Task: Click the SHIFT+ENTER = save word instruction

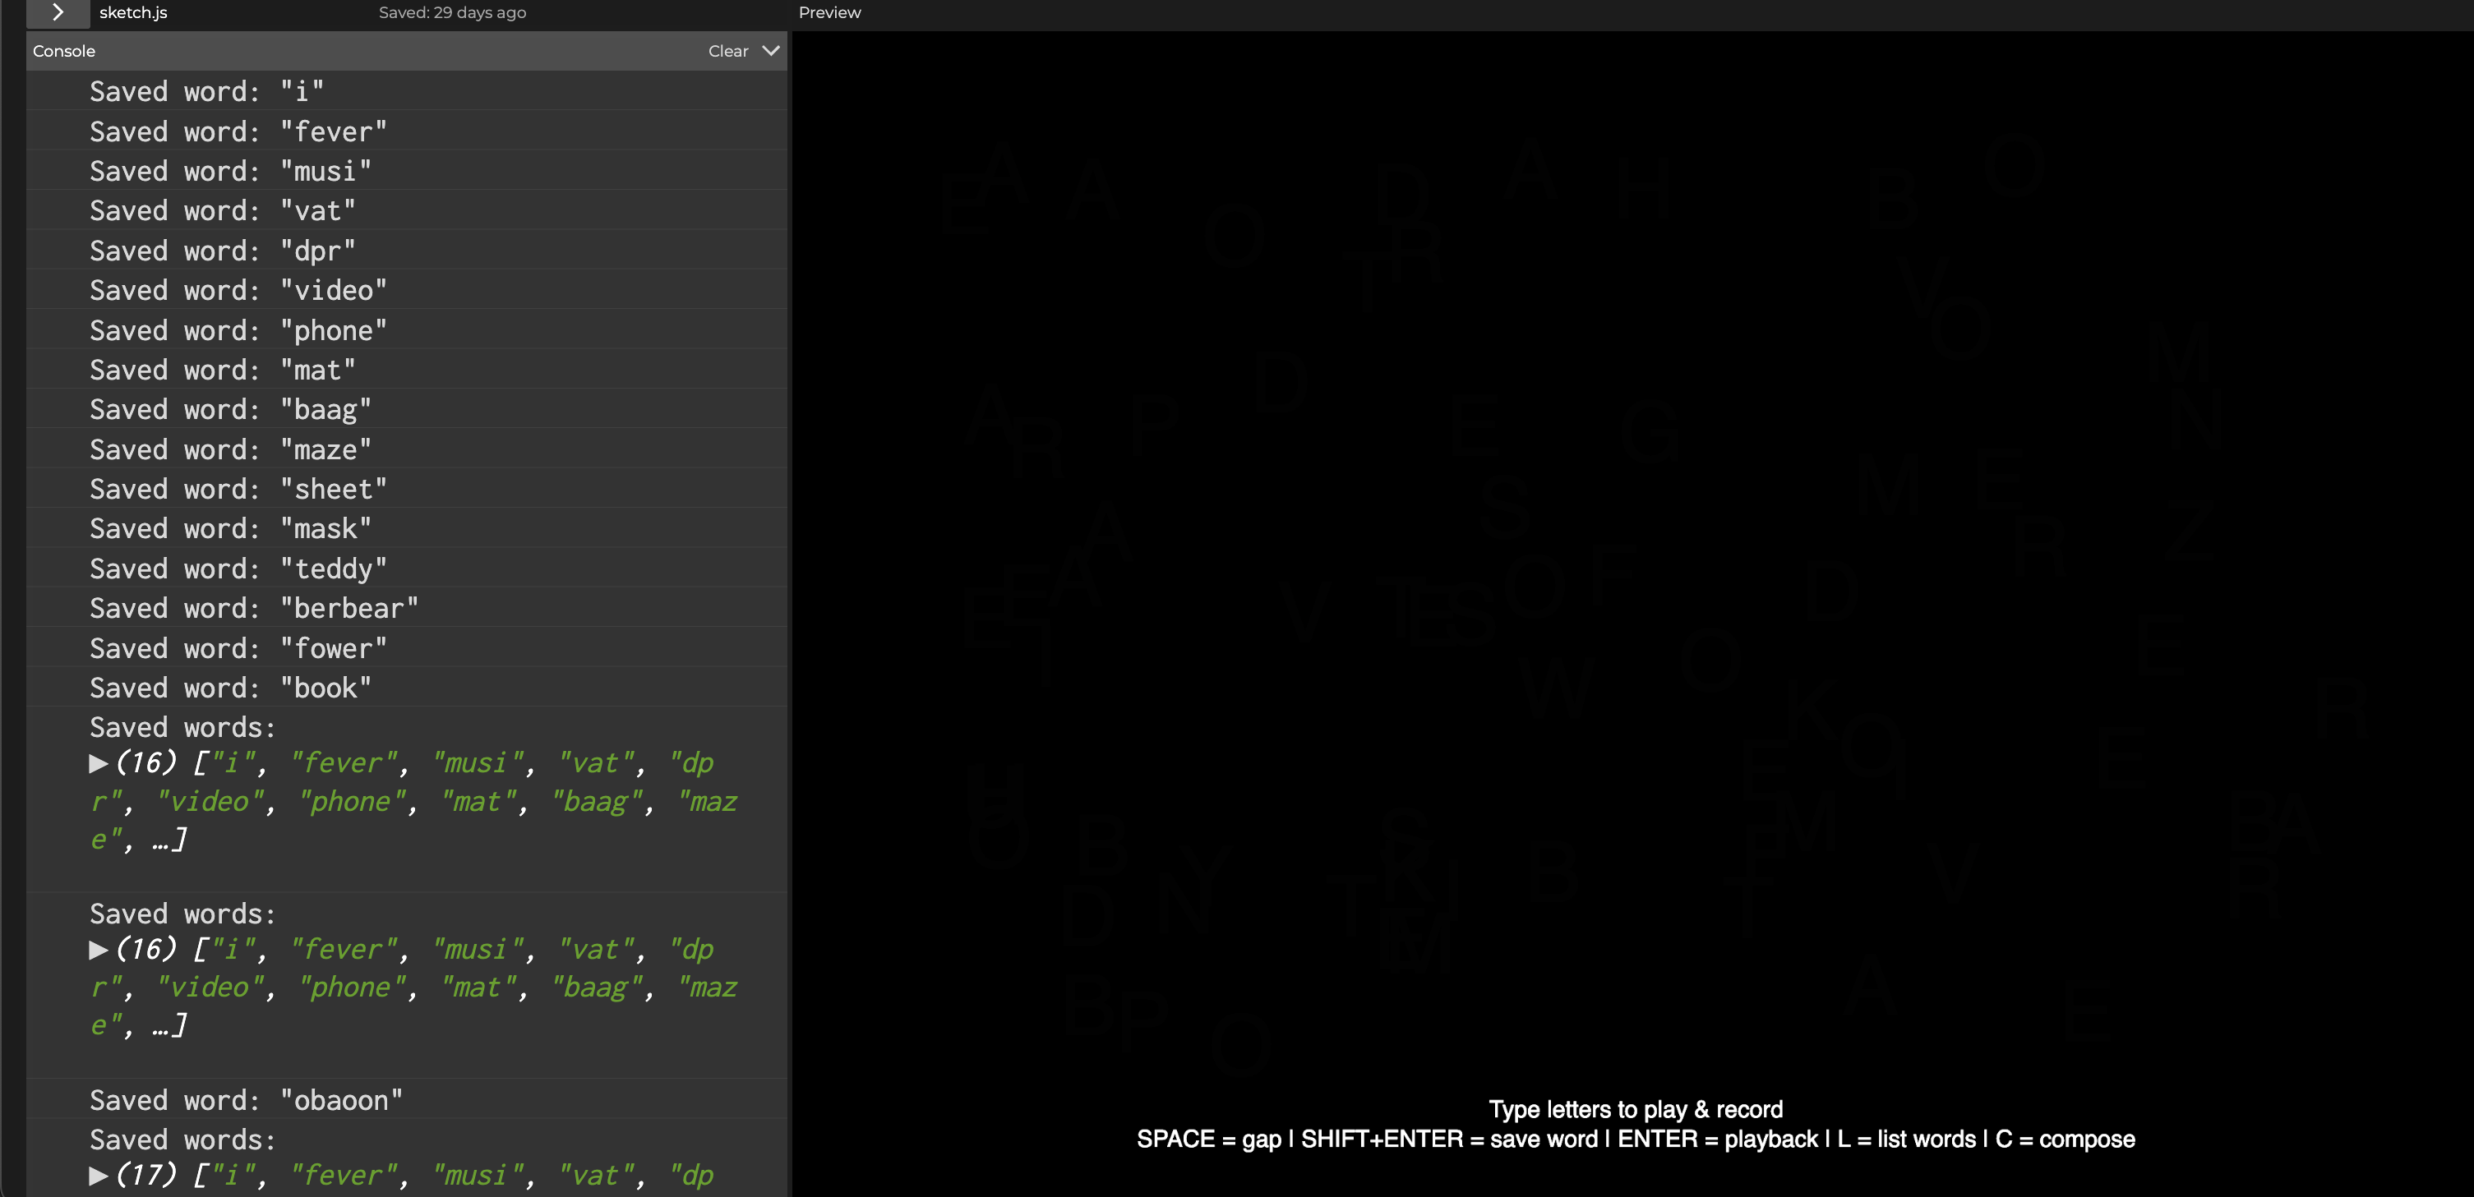Action: 1449,1139
